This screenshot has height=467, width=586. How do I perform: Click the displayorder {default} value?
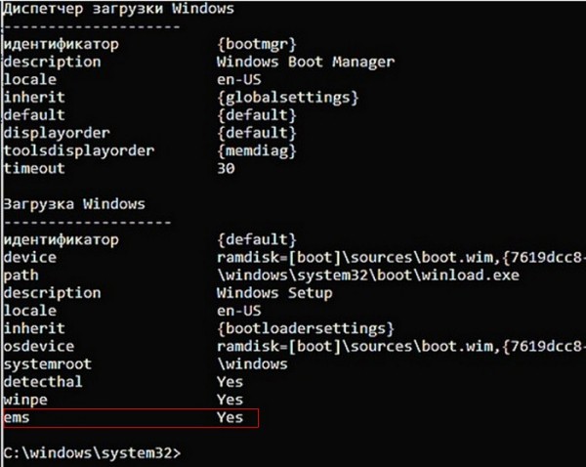click(x=257, y=133)
